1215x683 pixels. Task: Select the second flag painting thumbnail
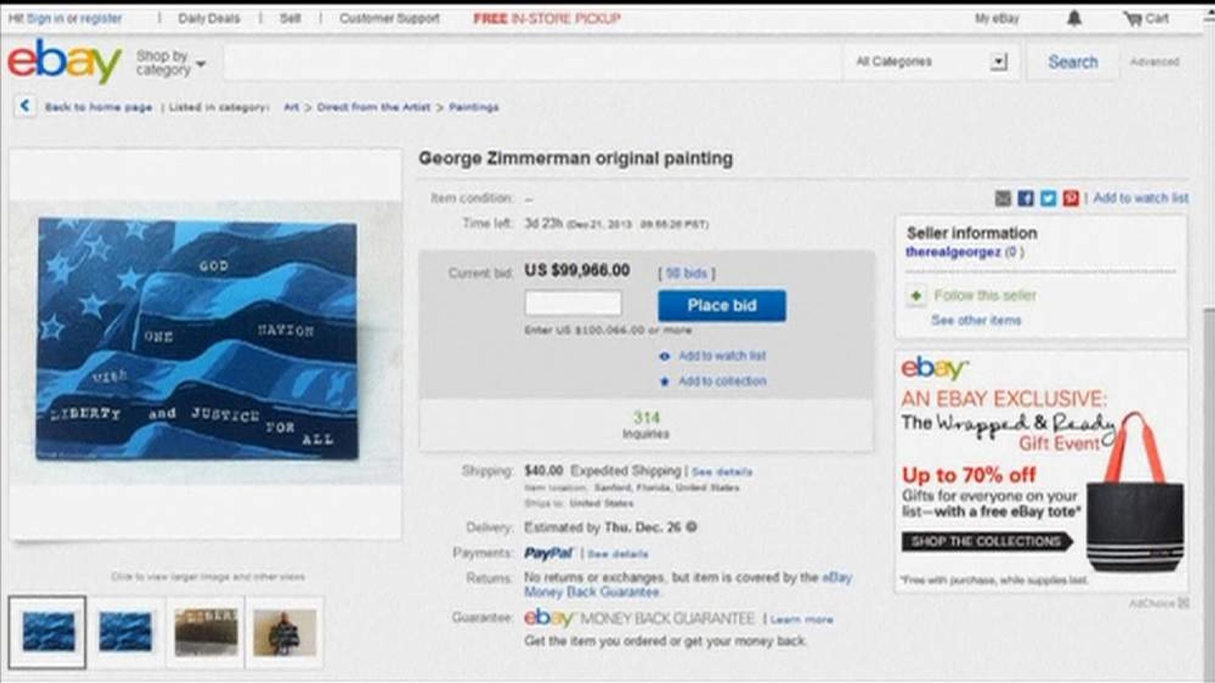tap(125, 632)
